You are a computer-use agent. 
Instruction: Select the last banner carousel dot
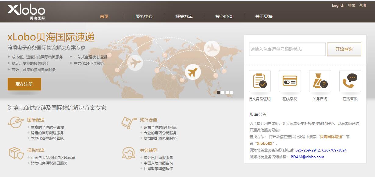(231, 92)
